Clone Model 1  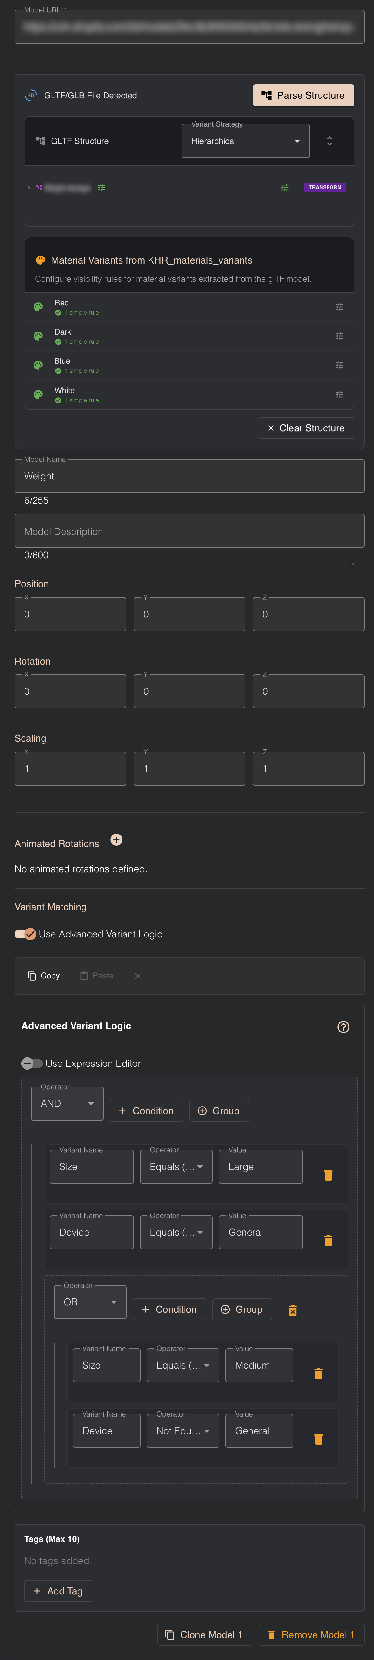[204, 1634]
